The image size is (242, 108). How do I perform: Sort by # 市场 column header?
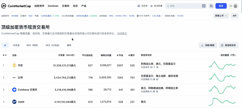click(120, 55)
